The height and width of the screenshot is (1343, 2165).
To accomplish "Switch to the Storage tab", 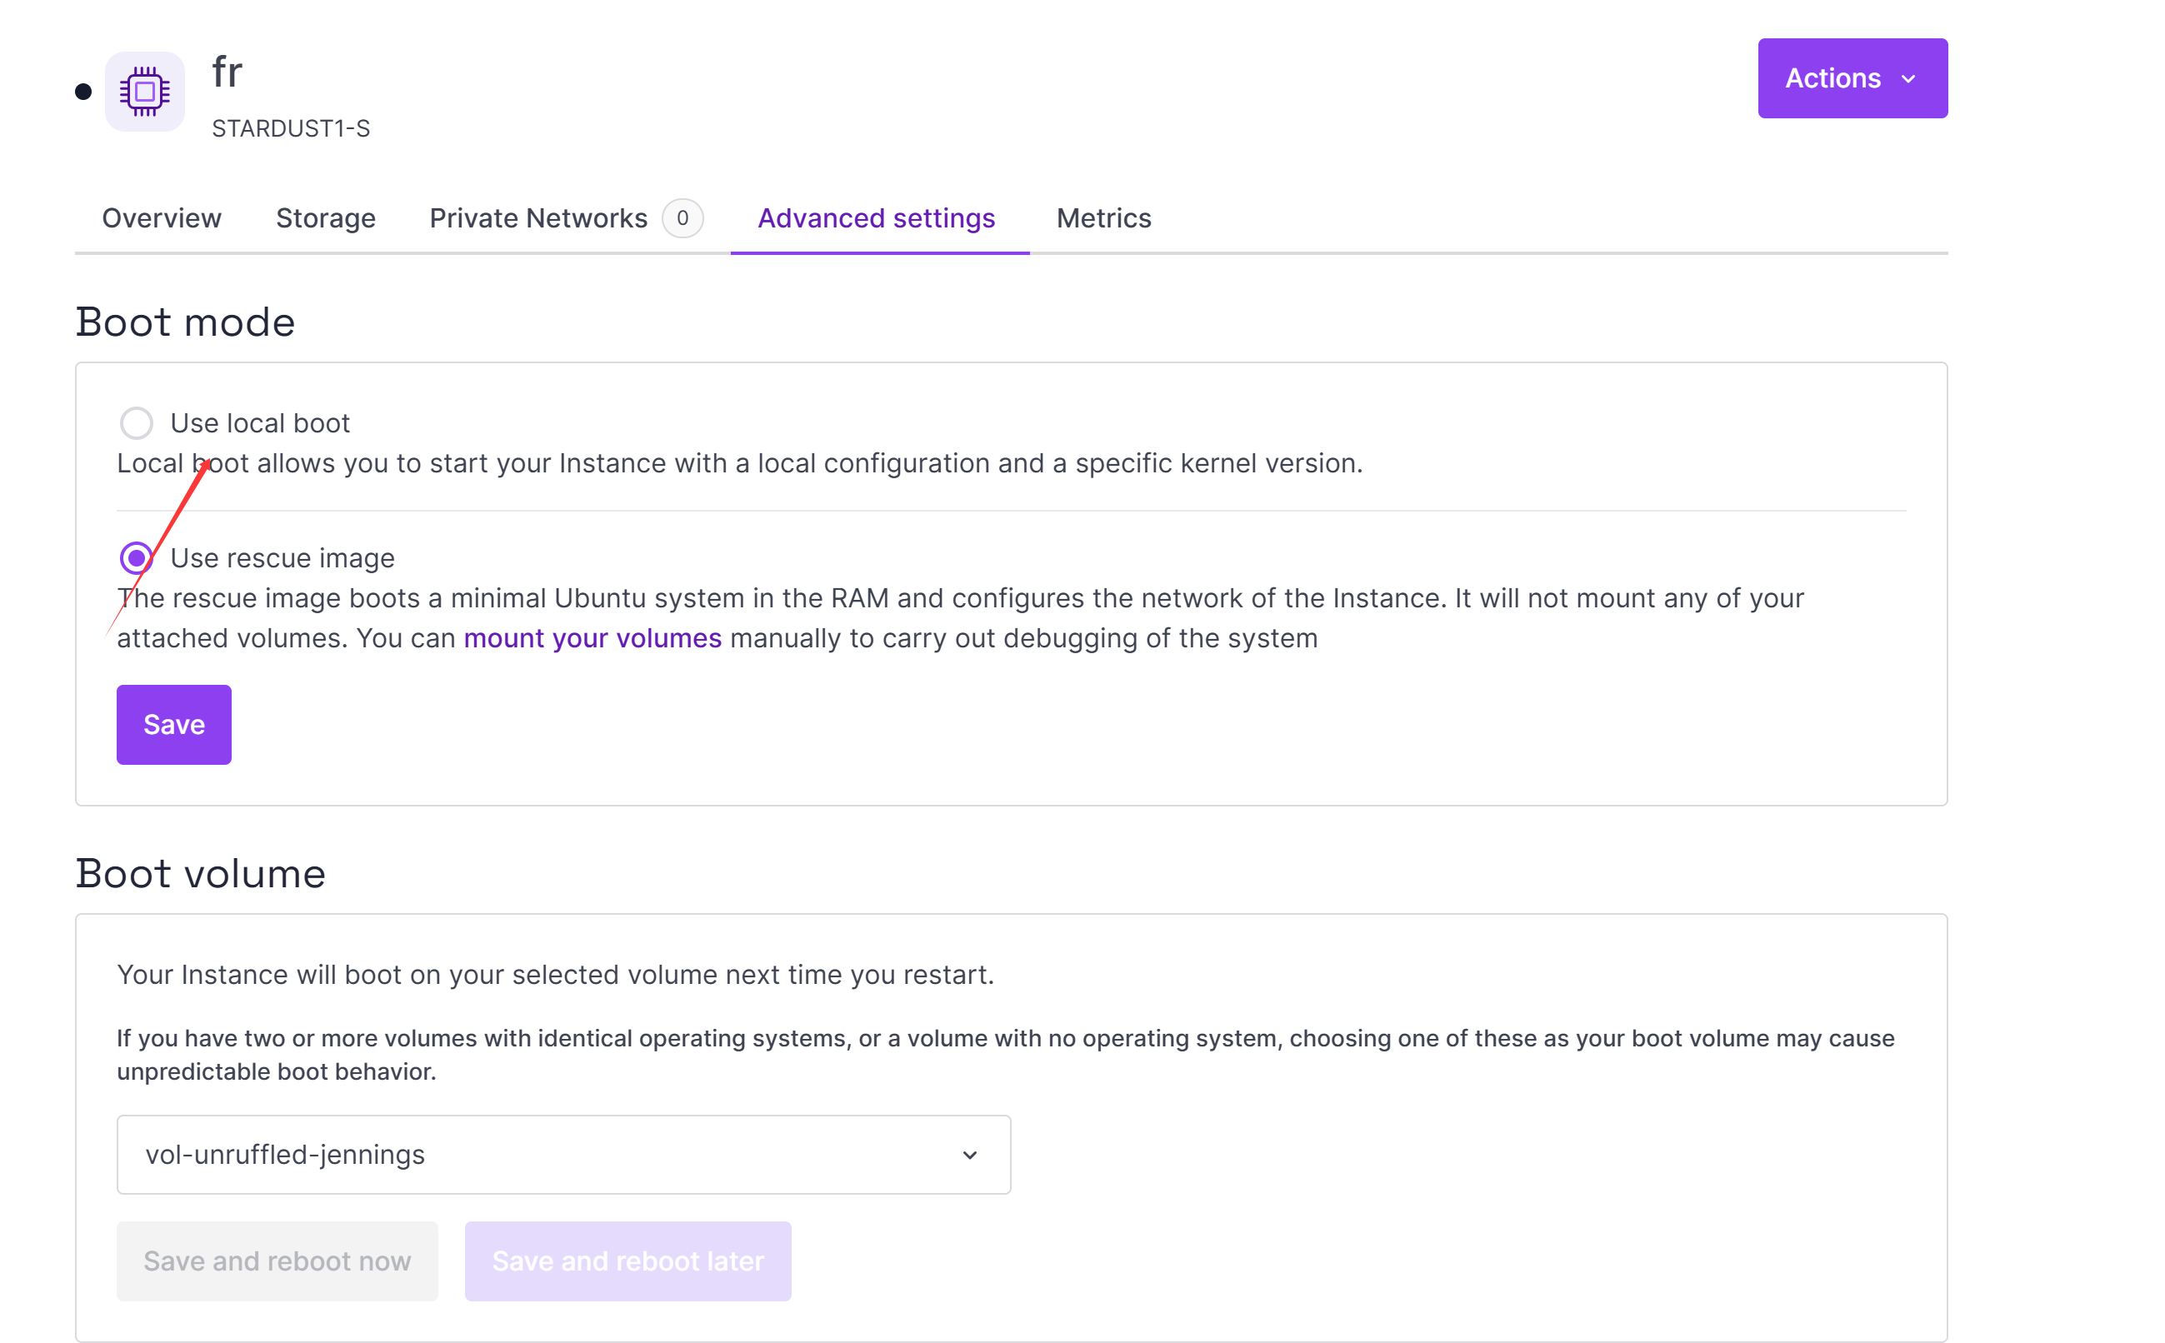I will pos(325,218).
